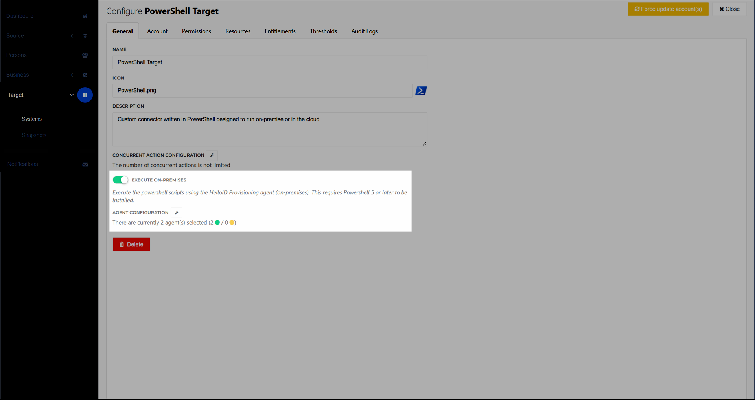The height and width of the screenshot is (400, 755).
Task: Click the green online agents indicator
Action: tap(217, 223)
